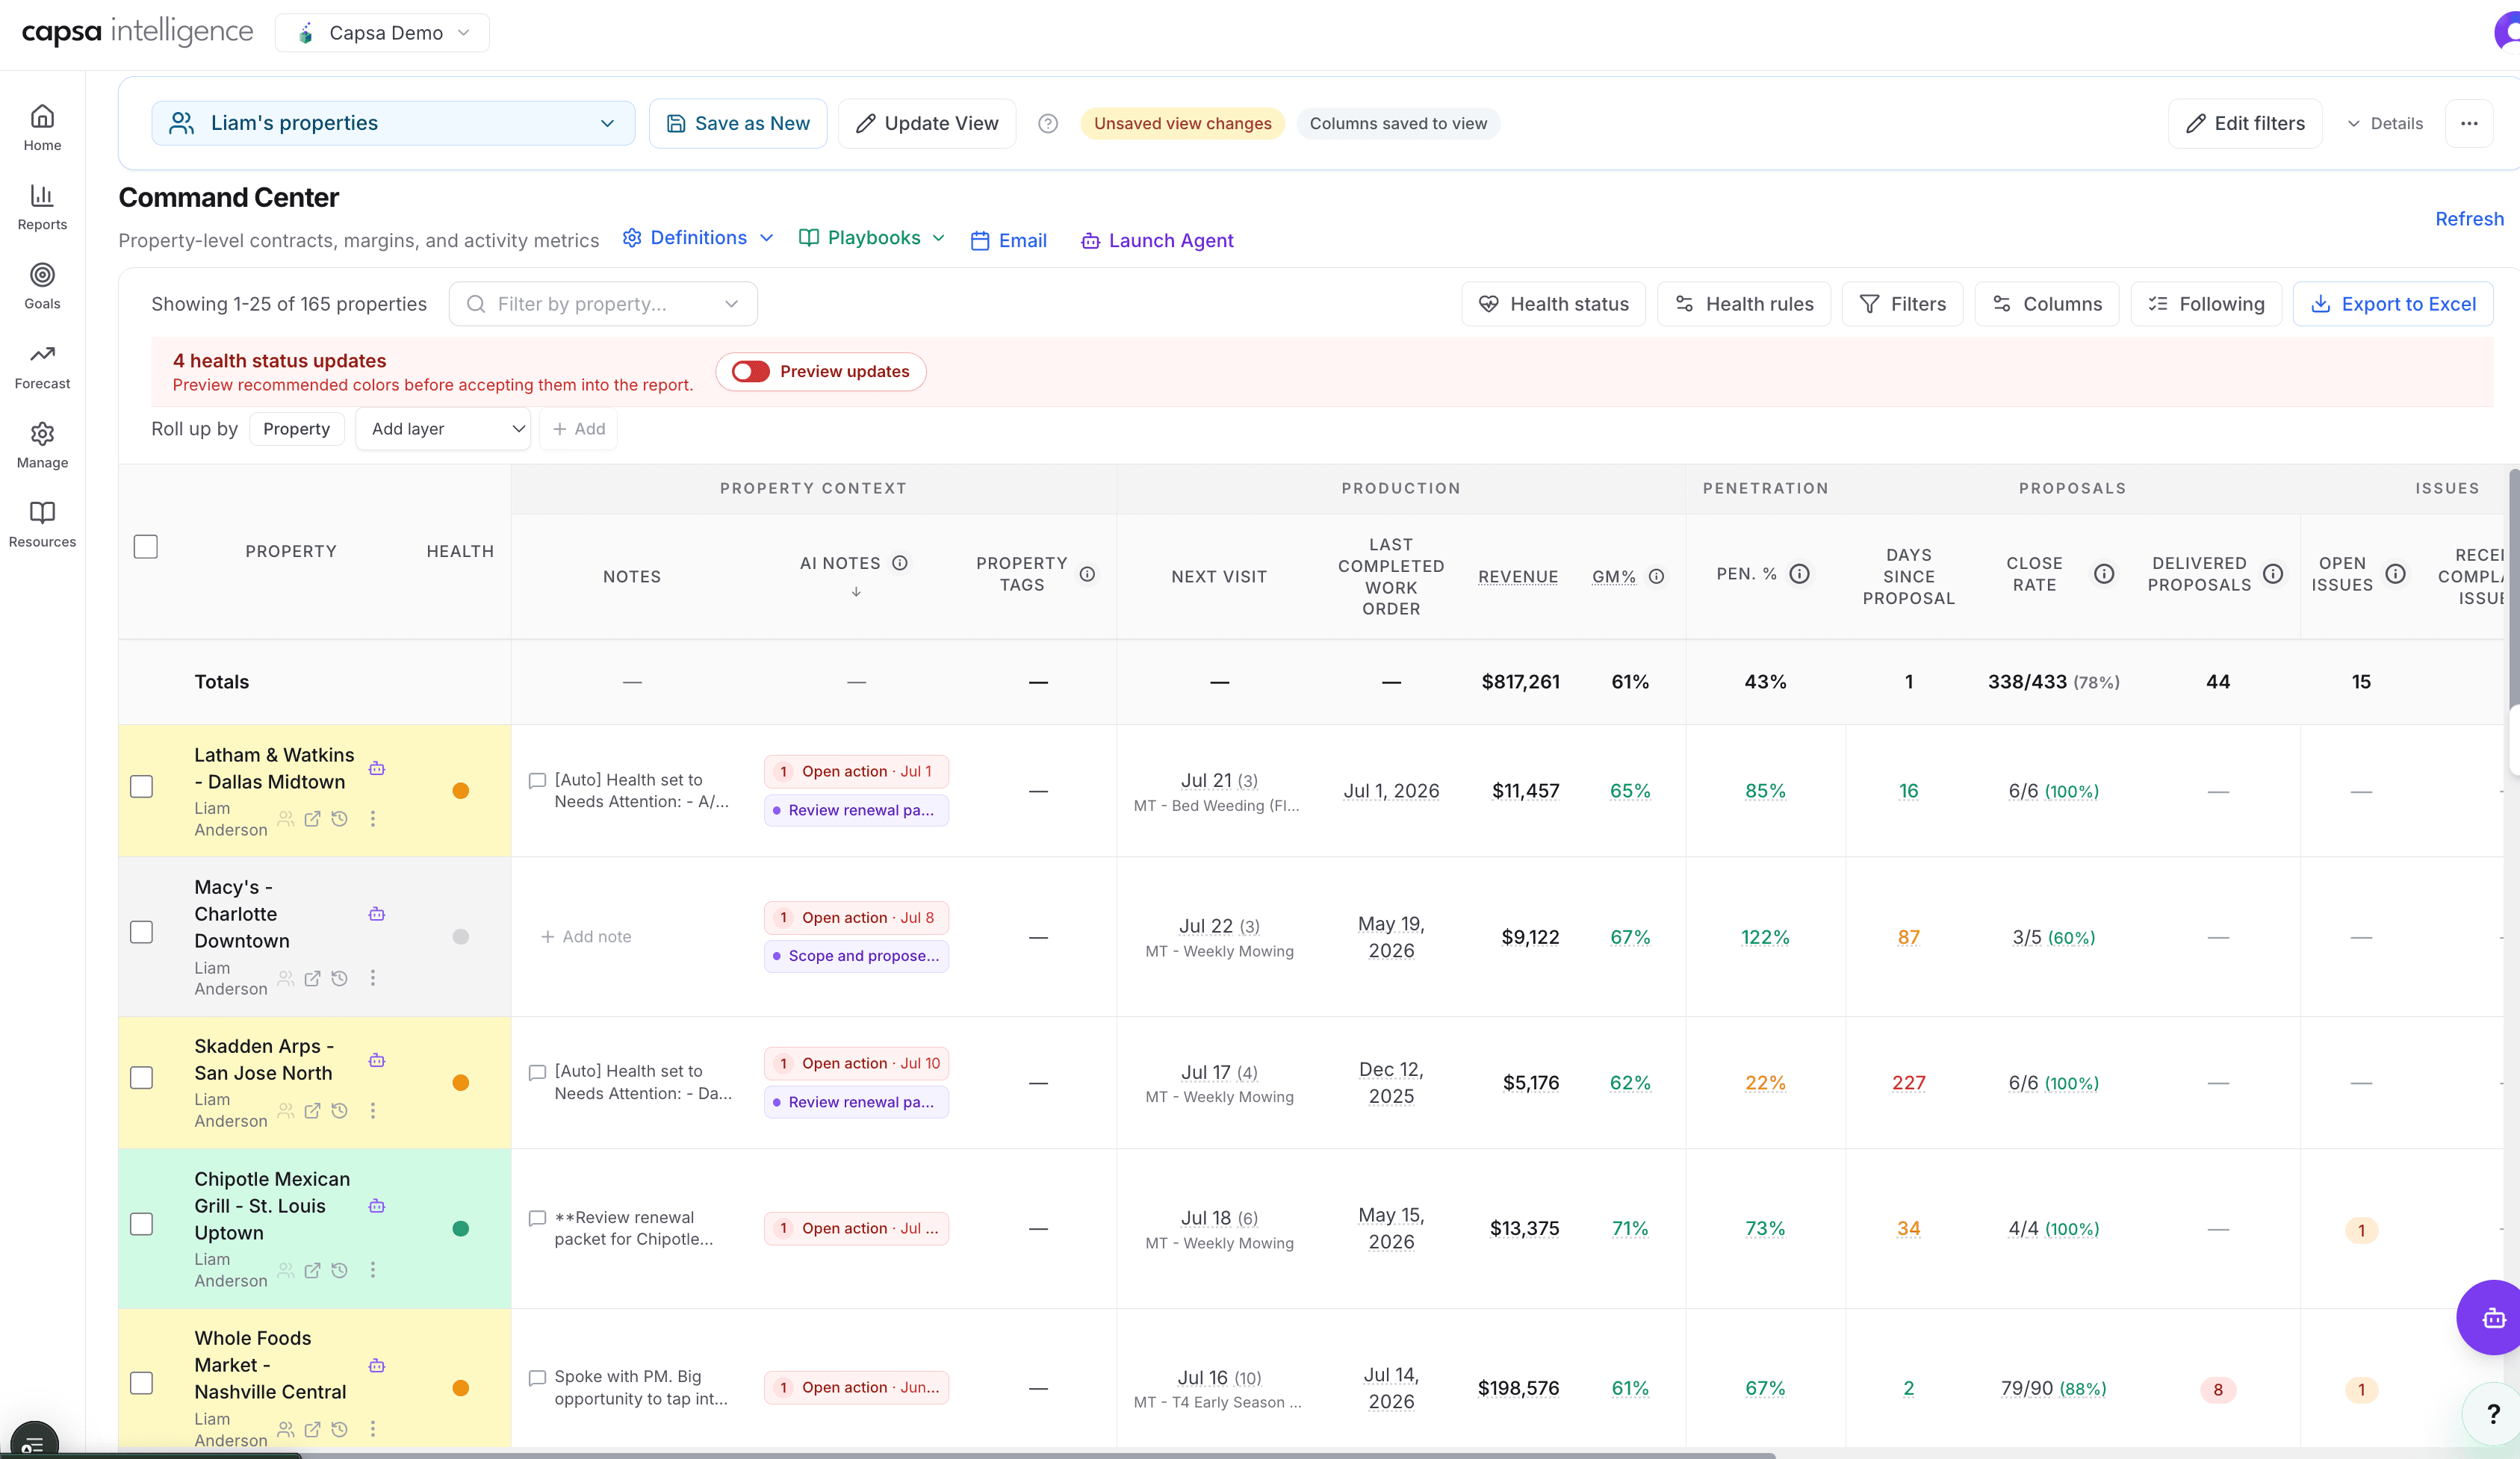Image resolution: width=2520 pixels, height=1459 pixels.
Task: Open Manage settings in the sidebar
Action: [x=42, y=445]
